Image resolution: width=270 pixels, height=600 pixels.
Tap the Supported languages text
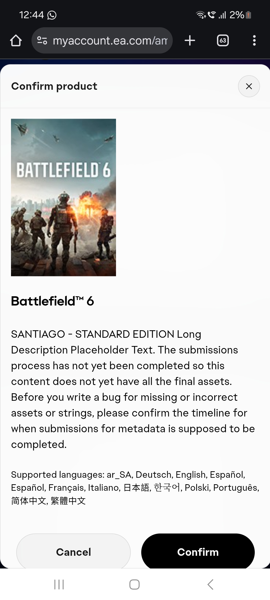tap(135, 487)
